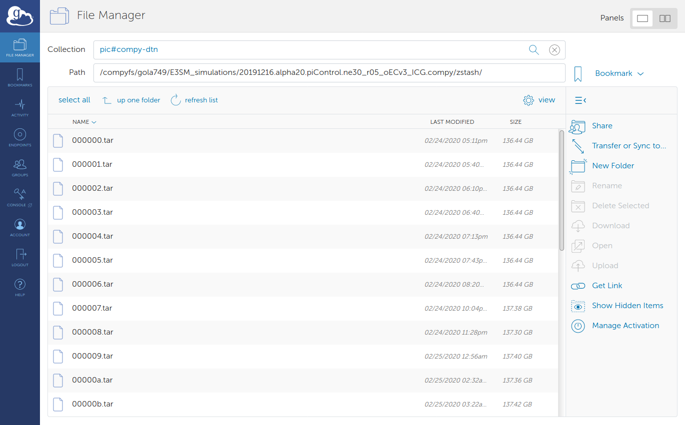Click size 137.38 GB value
Image resolution: width=685 pixels, height=425 pixels.
pos(518,309)
